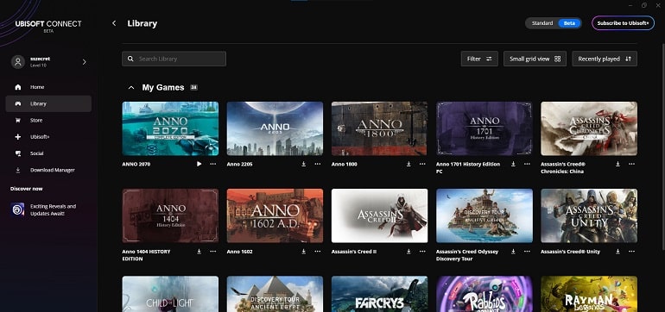This screenshot has height=312, width=665.
Task: Open the Recently played sort menu
Action: (x=605, y=59)
